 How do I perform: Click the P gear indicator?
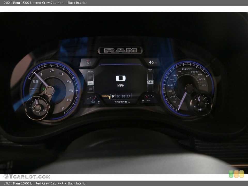click(x=113, y=96)
